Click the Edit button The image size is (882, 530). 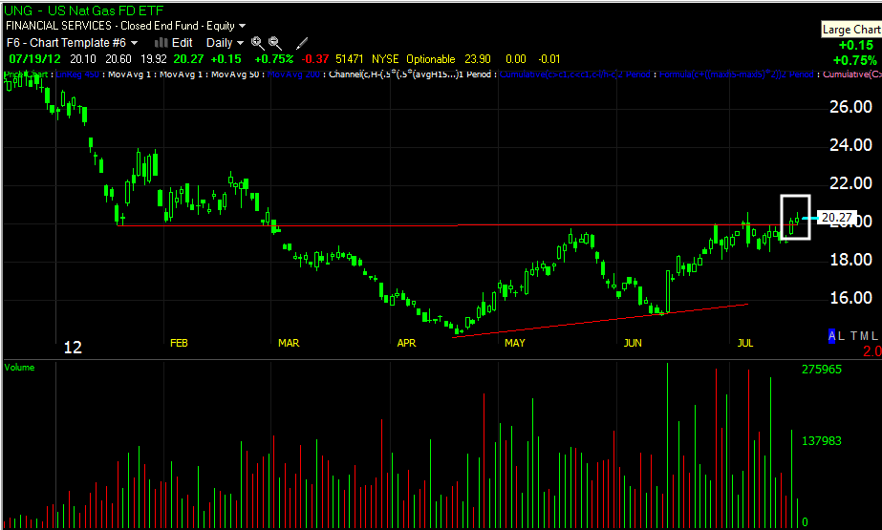(x=182, y=43)
